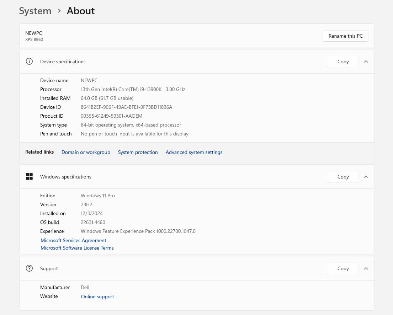Open the Microsoft Services Agreement link
This screenshot has width=393, height=315.
73,240
